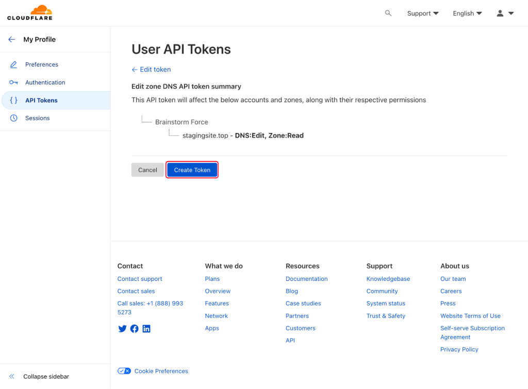
Task: Open Cloudflare's LinkedIn page icon
Action: coord(146,329)
